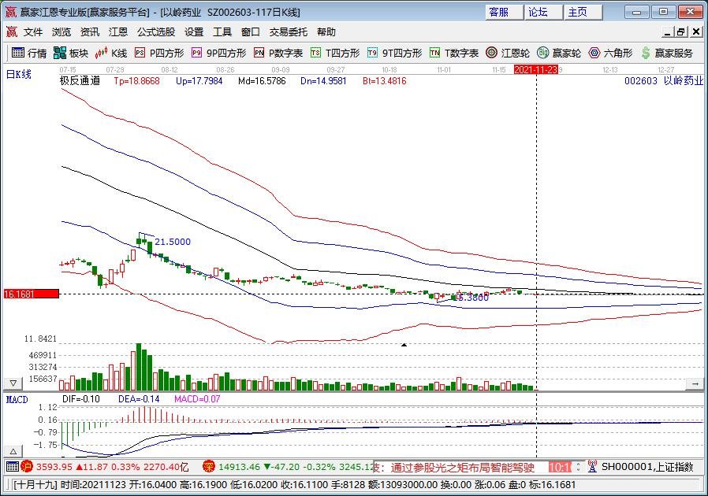Open the 交易委托 menu

pos(289,32)
